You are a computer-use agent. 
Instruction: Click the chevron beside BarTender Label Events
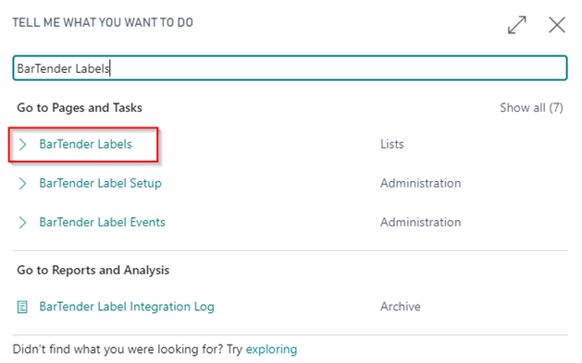22,223
